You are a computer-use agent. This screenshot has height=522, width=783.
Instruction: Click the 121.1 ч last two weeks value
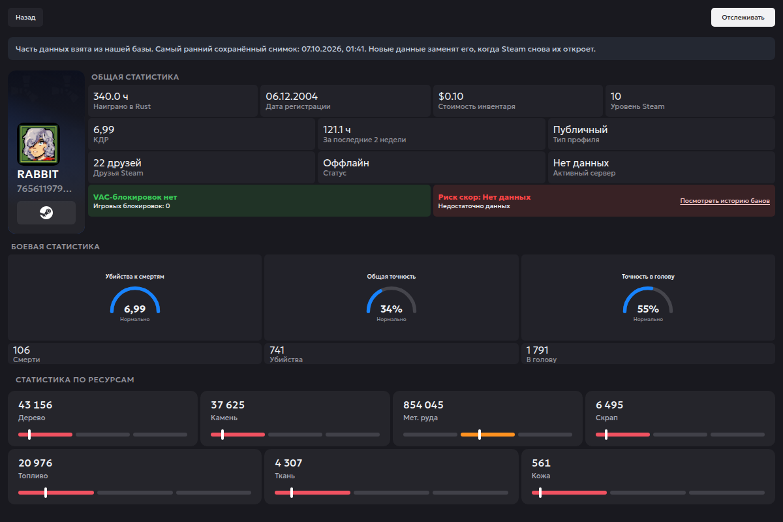tap(337, 130)
